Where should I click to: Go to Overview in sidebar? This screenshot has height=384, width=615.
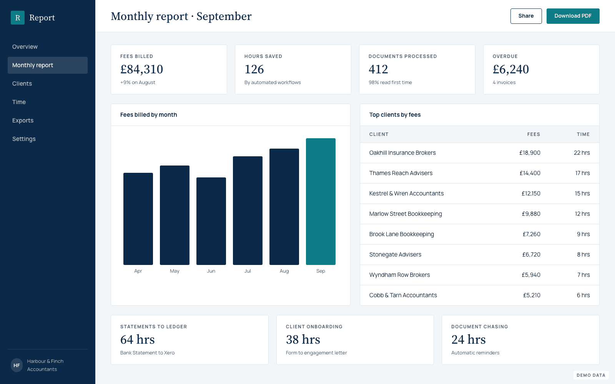pos(48,47)
